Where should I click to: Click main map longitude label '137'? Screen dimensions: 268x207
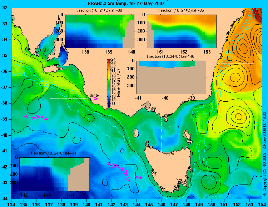pos(49,205)
